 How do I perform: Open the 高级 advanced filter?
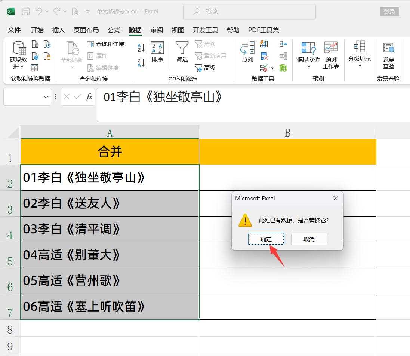[205, 68]
